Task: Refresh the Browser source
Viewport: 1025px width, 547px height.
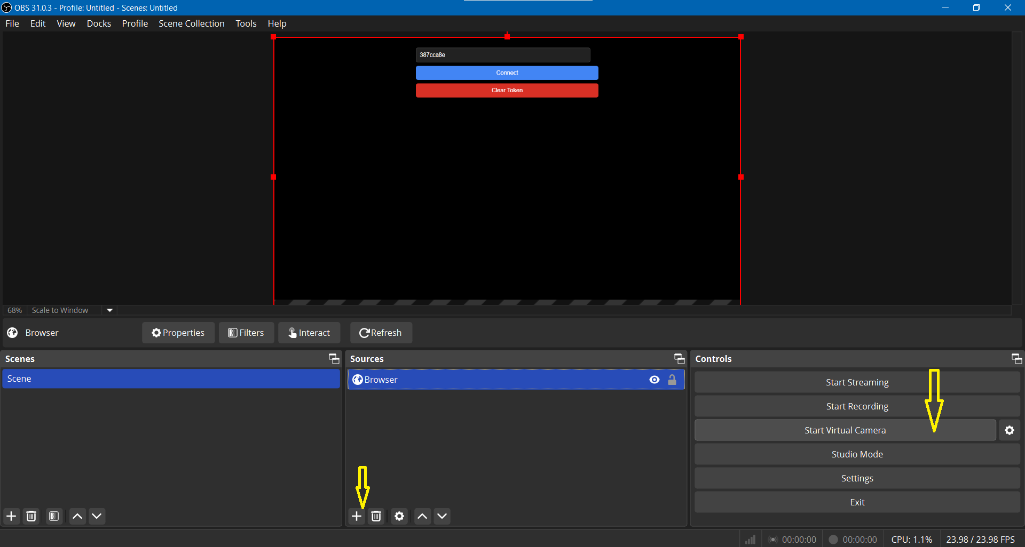Action: coord(381,333)
